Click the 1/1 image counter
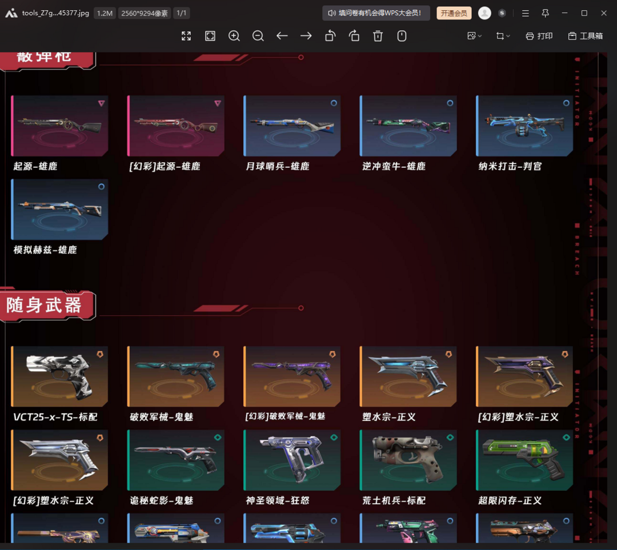 pos(182,13)
